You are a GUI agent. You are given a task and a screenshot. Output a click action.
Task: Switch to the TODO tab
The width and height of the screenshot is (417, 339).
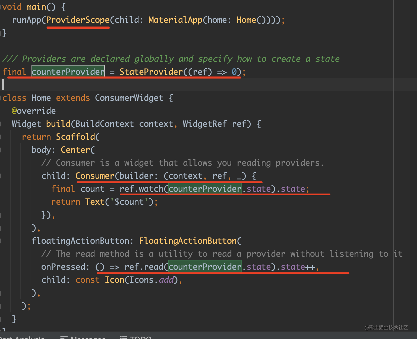pyautogui.click(x=136, y=337)
